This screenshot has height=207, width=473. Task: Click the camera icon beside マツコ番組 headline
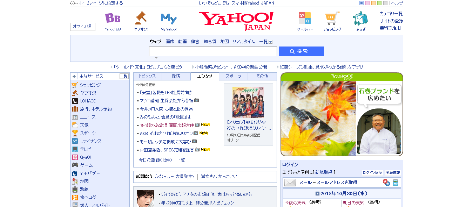tap(197, 100)
